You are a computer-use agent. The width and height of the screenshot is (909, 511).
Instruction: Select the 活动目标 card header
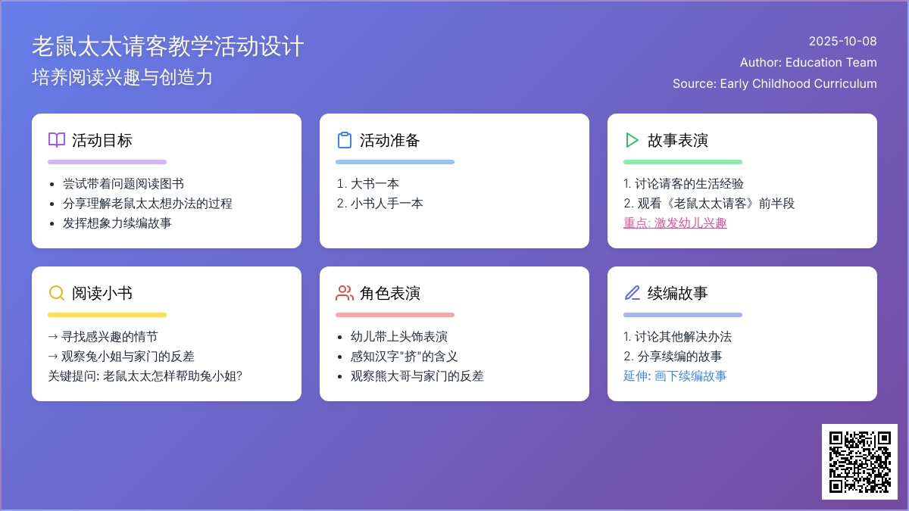click(x=101, y=140)
